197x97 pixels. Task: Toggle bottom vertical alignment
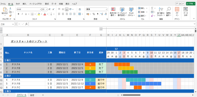pos(67,9)
